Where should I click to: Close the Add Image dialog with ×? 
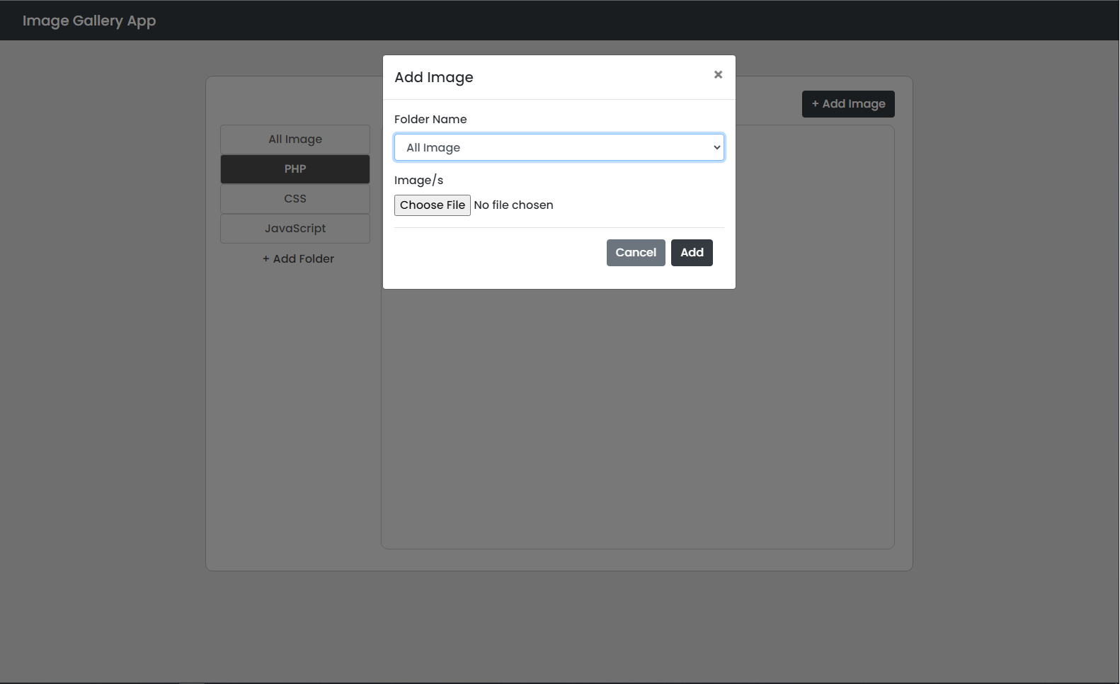[718, 75]
